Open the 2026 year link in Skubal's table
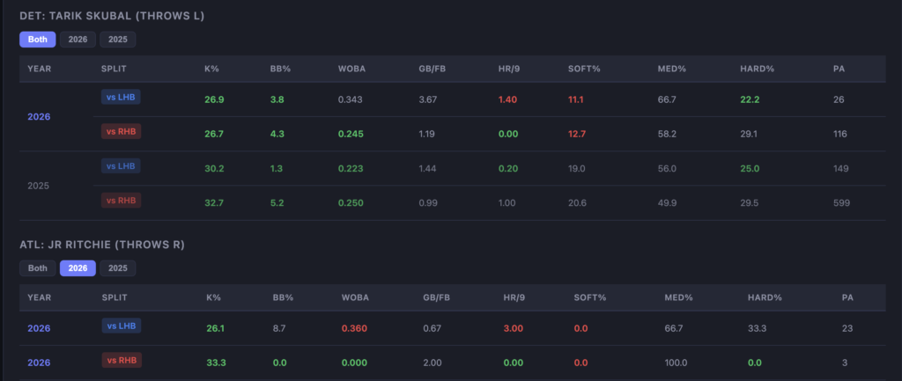 [x=39, y=117]
